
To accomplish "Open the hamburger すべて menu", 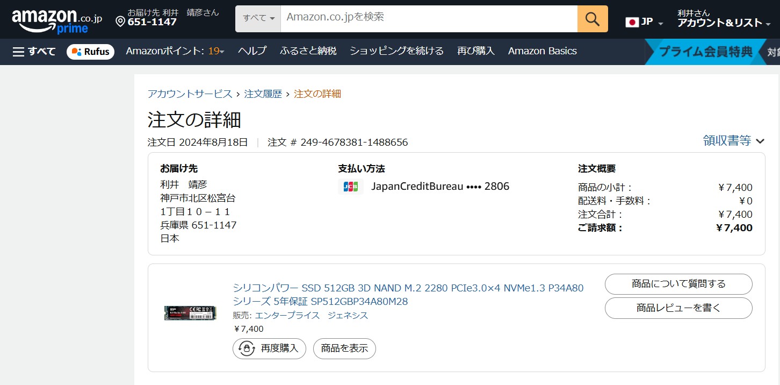I will (34, 52).
